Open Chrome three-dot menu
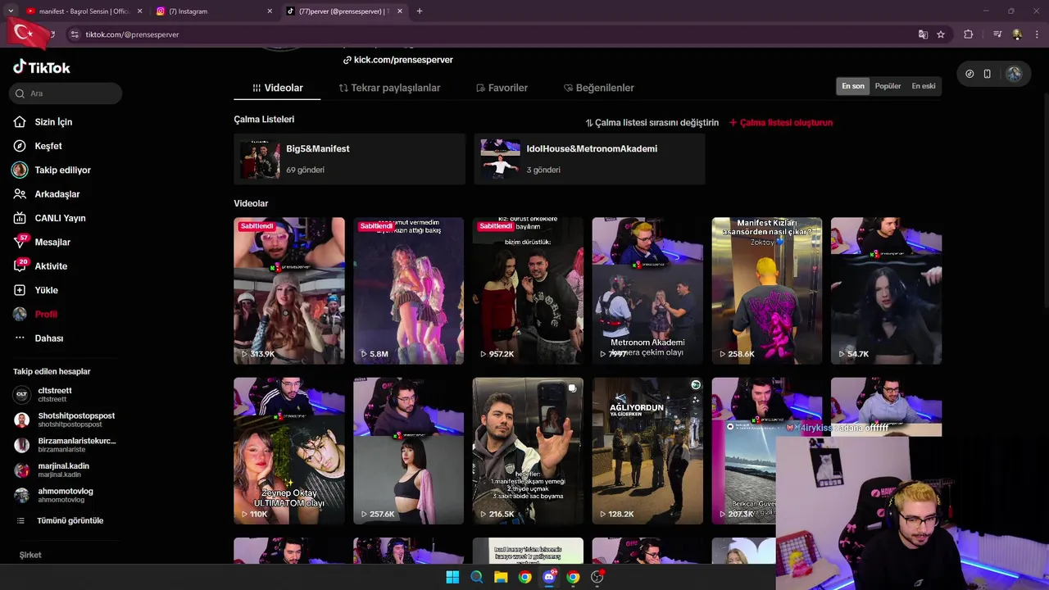This screenshot has width=1049, height=590. [x=1037, y=34]
